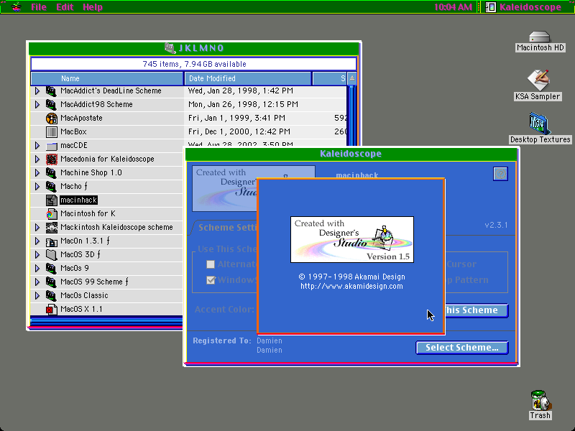Click the MacOS 3D ƒ folder icon

click(51, 254)
